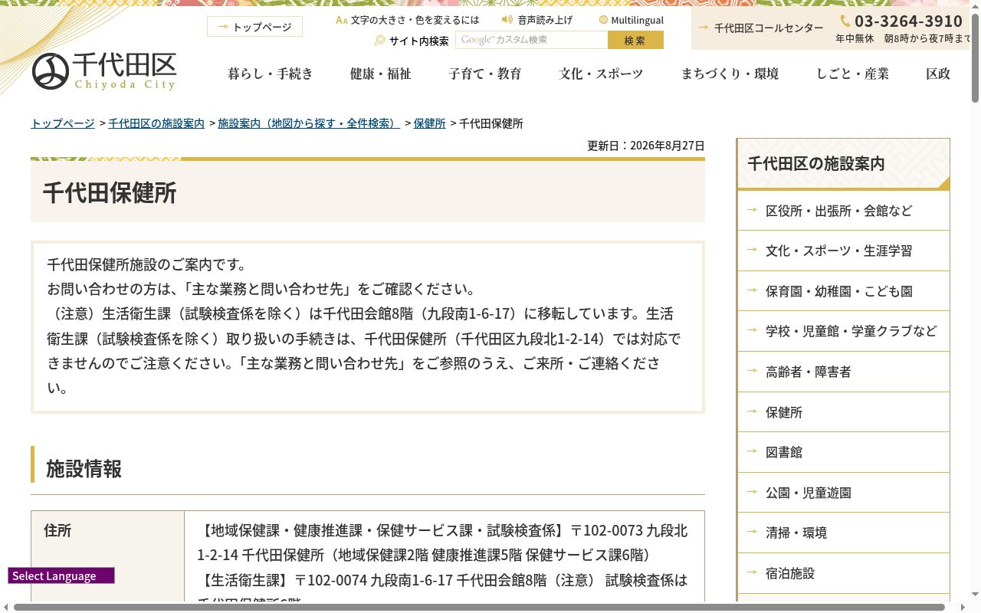
Task: Click the 住所 table header cell
Action: [107, 556]
